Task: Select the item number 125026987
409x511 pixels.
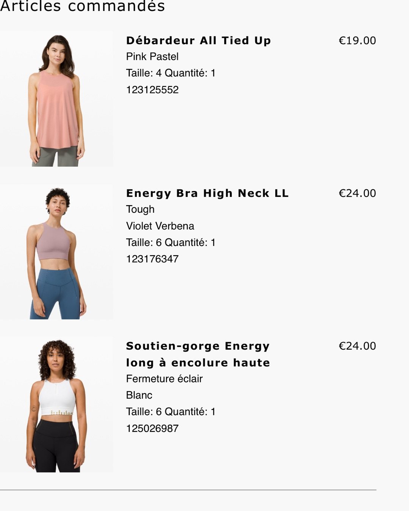Action: coord(152,428)
